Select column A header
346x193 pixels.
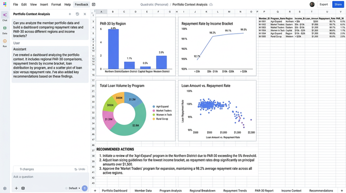coord(101,12)
